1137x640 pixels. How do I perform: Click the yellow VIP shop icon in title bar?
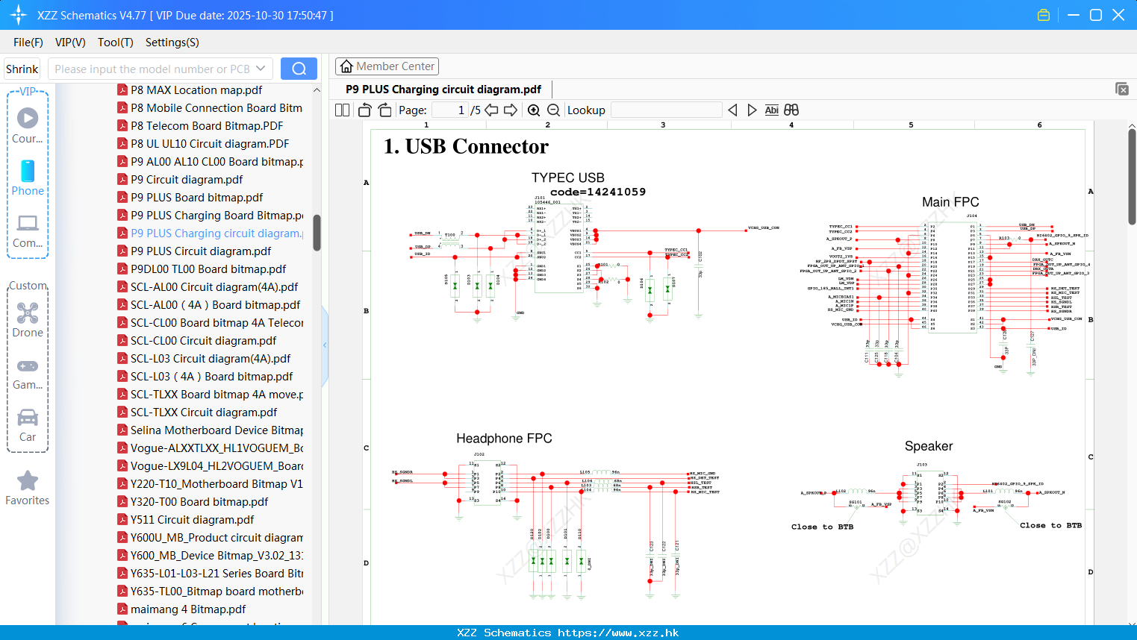coord(1044,15)
